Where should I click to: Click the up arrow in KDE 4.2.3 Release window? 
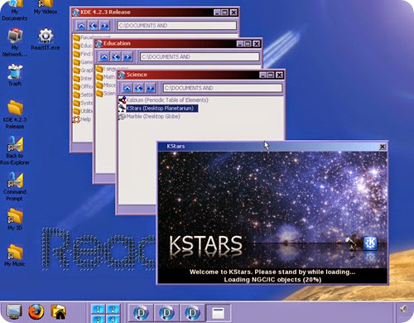click(81, 26)
